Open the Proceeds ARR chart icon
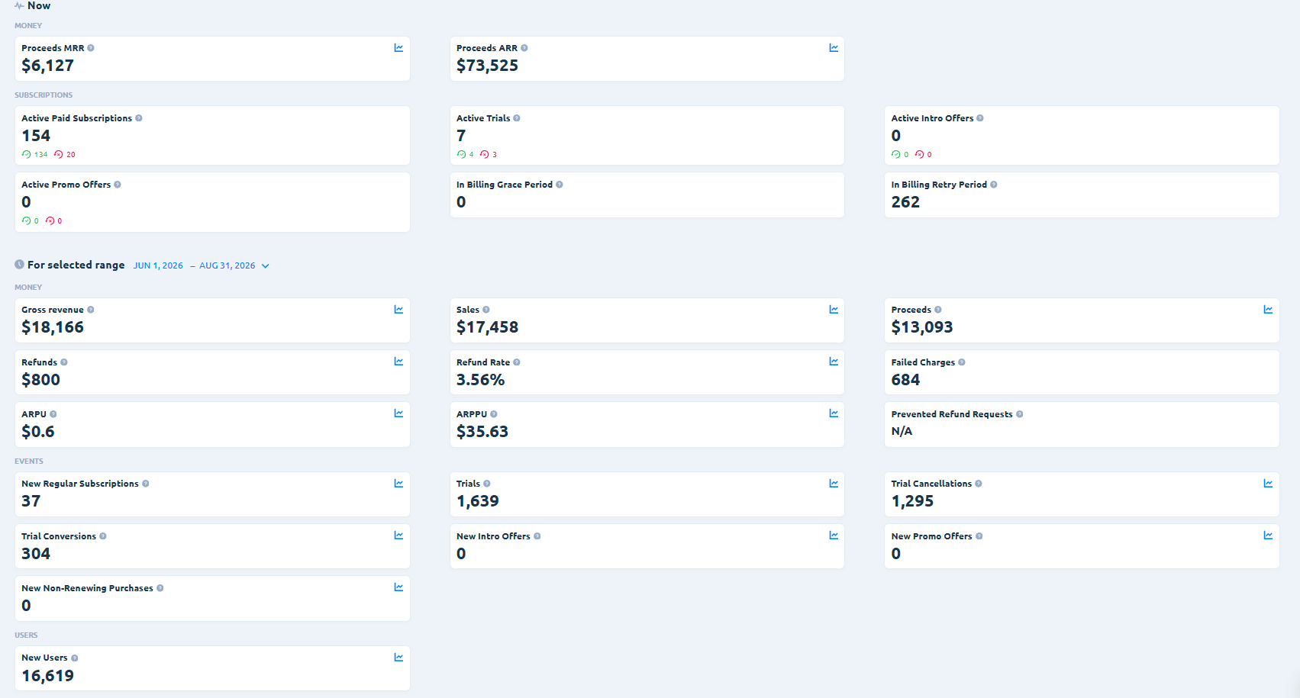Viewport: 1300px width, 698px height. tap(834, 48)
